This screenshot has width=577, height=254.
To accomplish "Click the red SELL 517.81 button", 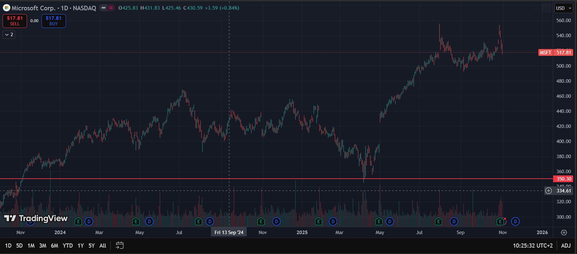I will [15, 21].
